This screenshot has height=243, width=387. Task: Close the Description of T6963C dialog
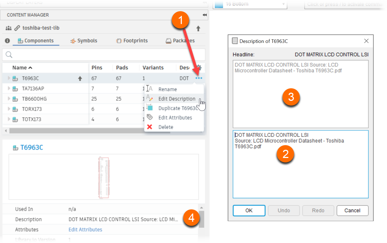click(366, 41)
